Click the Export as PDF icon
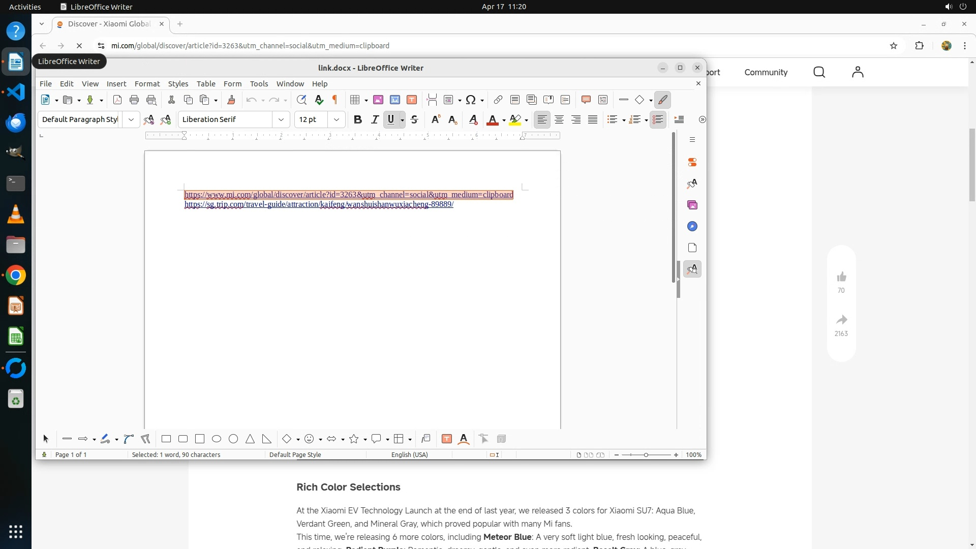The width and height of the screenshot is (976, 549). tap(117, 100)
